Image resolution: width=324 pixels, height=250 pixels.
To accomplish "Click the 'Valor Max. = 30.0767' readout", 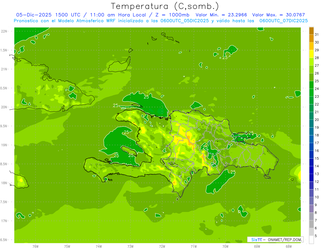I will point(278,15).
